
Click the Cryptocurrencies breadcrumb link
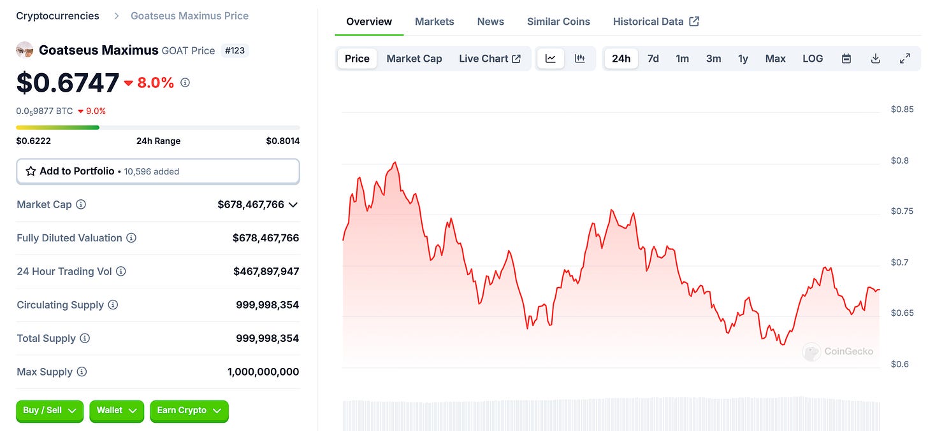tap(57, 15)
